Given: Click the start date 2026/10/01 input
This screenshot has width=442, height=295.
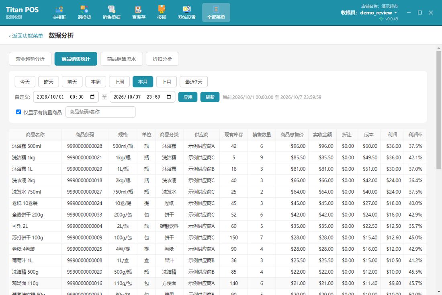Looking at the screenshot, I should pyautogui.click(x=66, y=97).
